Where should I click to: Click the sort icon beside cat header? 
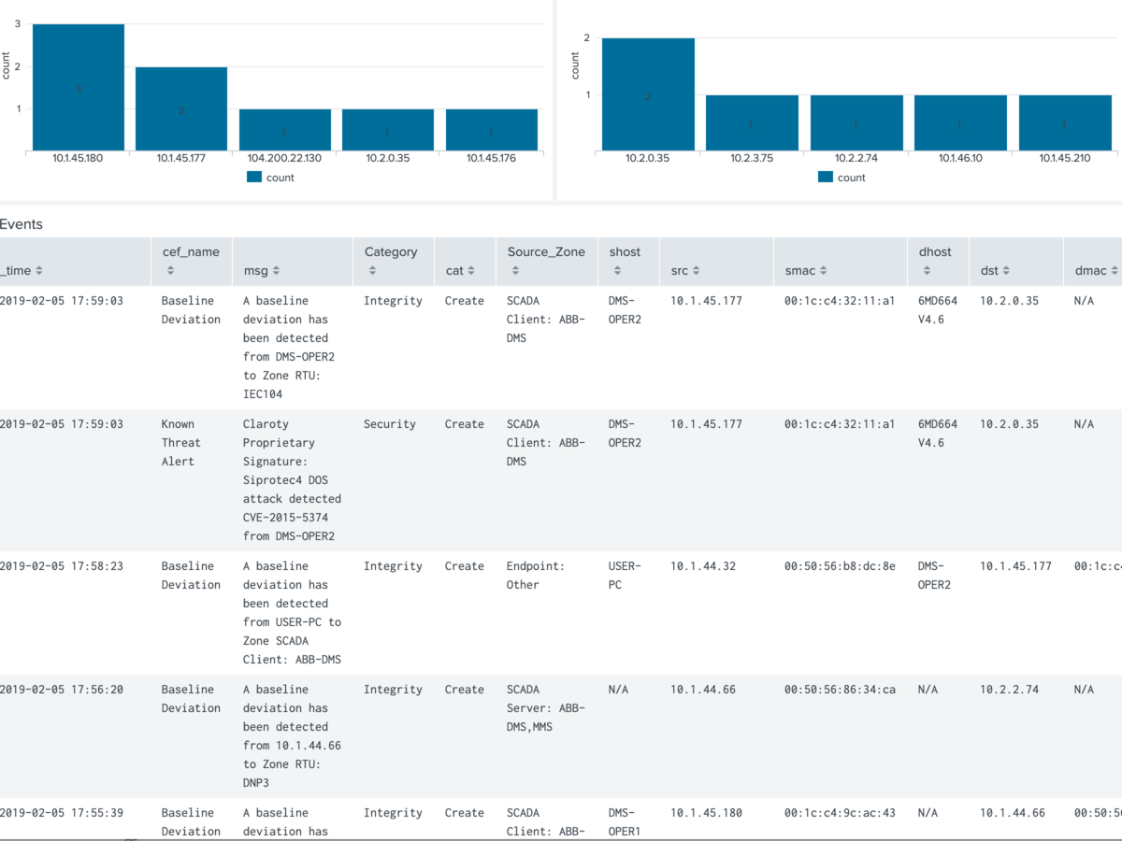pyautogui.click(x=470, y=271)
